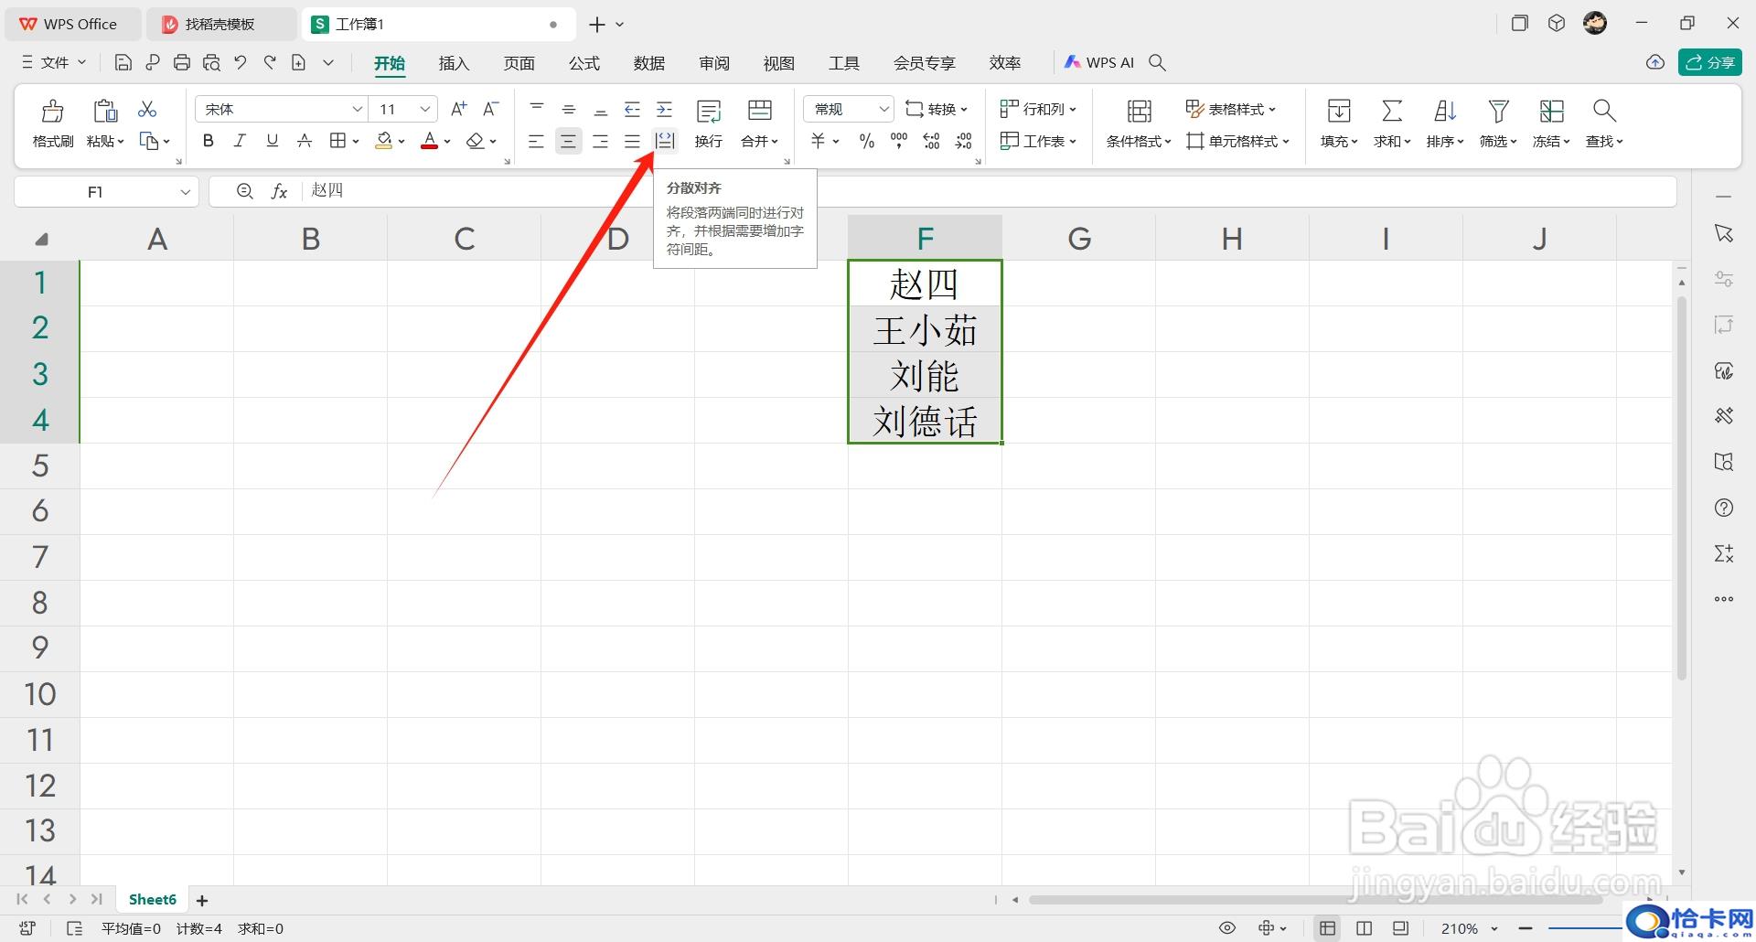Click the Format Painter (格式刷) icon
This screenshot has width=1756, height=942.
pyautogui.click(x=53, y=112)
